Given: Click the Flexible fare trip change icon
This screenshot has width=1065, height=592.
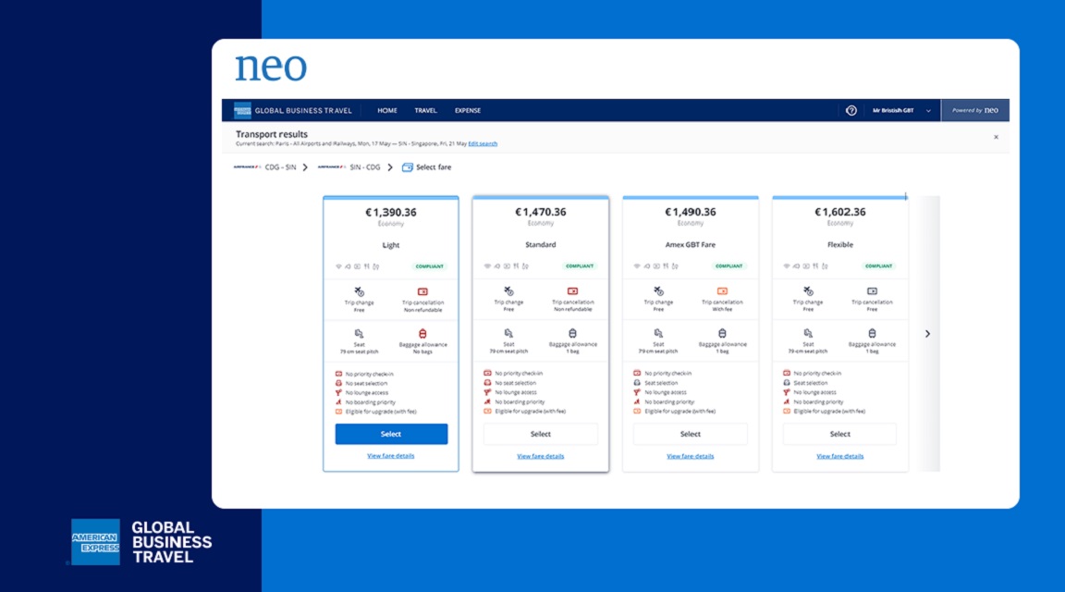Looking at the screenshot, I should pyautogui.click(x=808, y=290).
